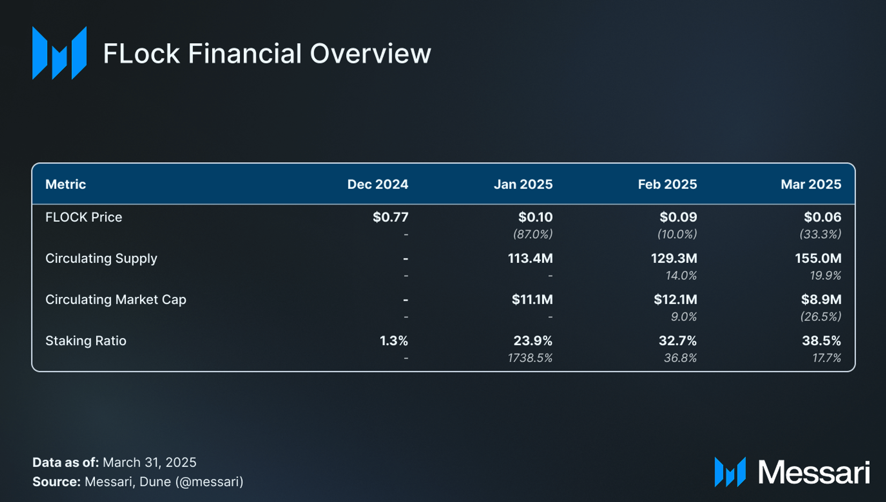Click the 'Metric' column header
886x502 pixels.
65,184
